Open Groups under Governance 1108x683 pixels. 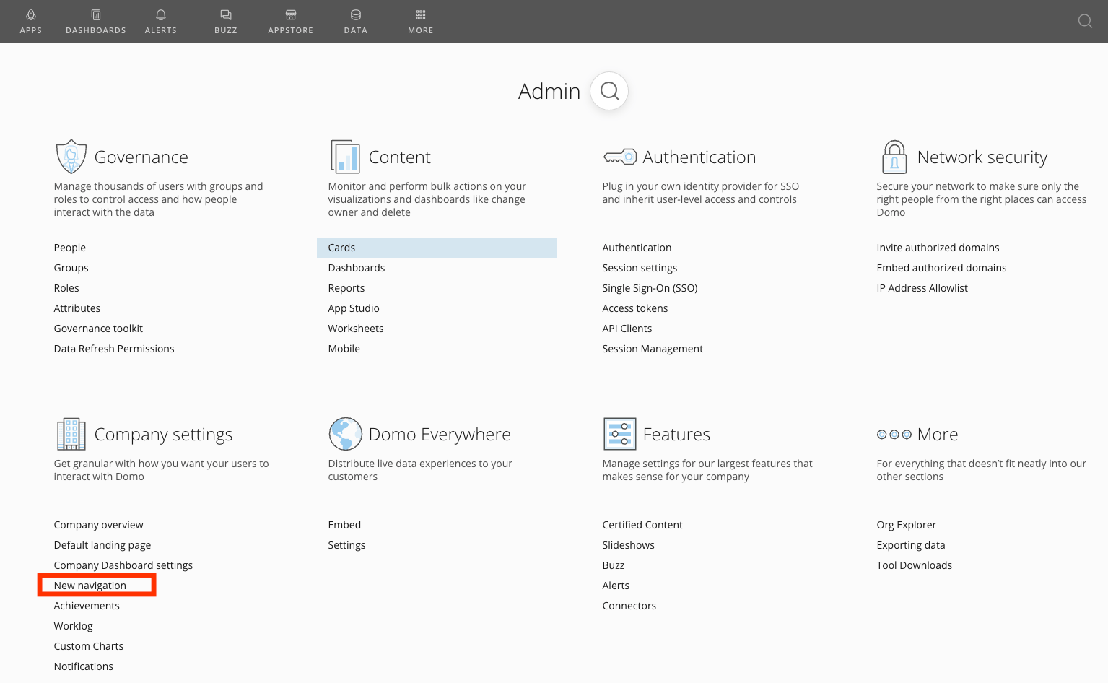[71, 268]
